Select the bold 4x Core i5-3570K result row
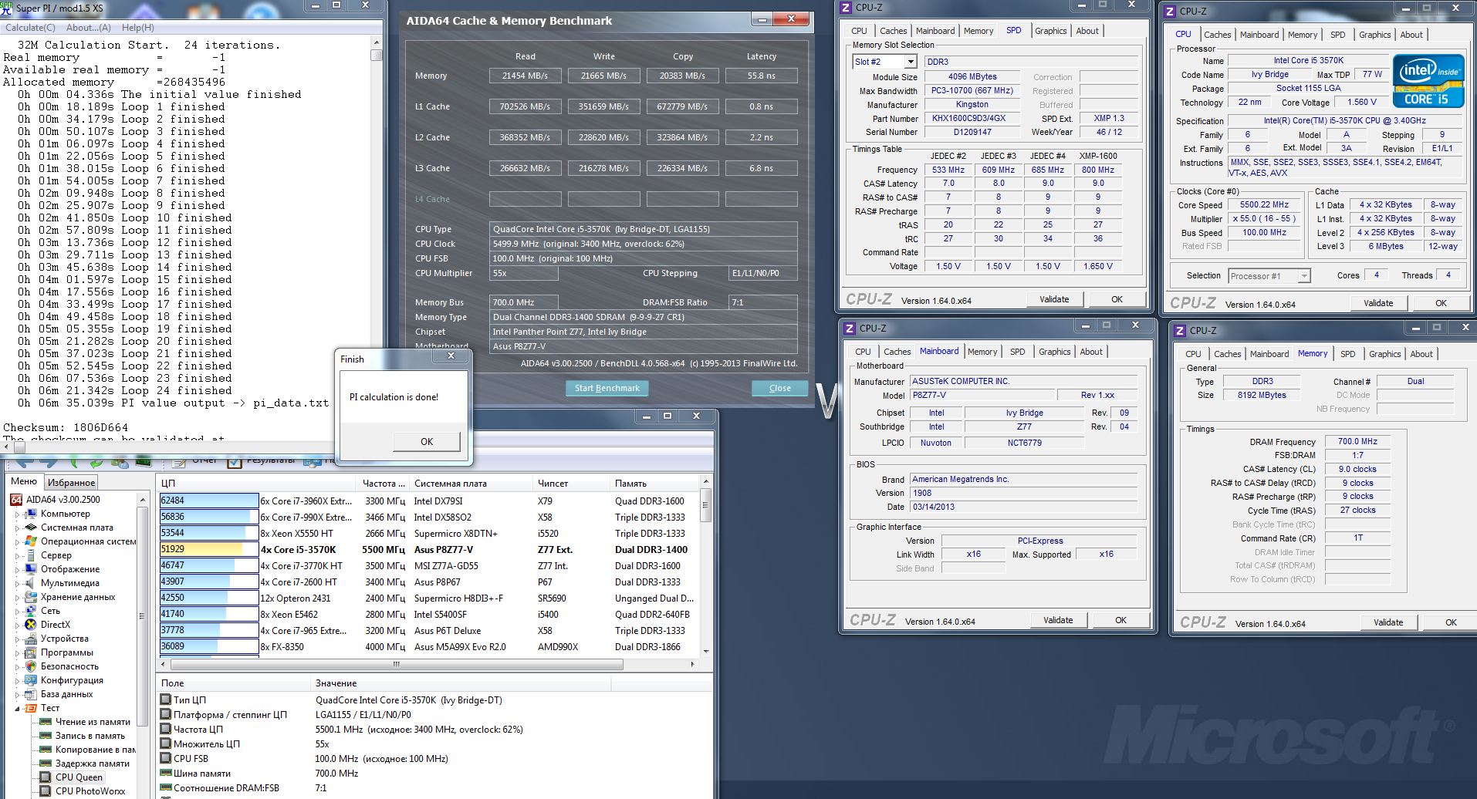Screen dimensions: 1477x799 (428, 550)
